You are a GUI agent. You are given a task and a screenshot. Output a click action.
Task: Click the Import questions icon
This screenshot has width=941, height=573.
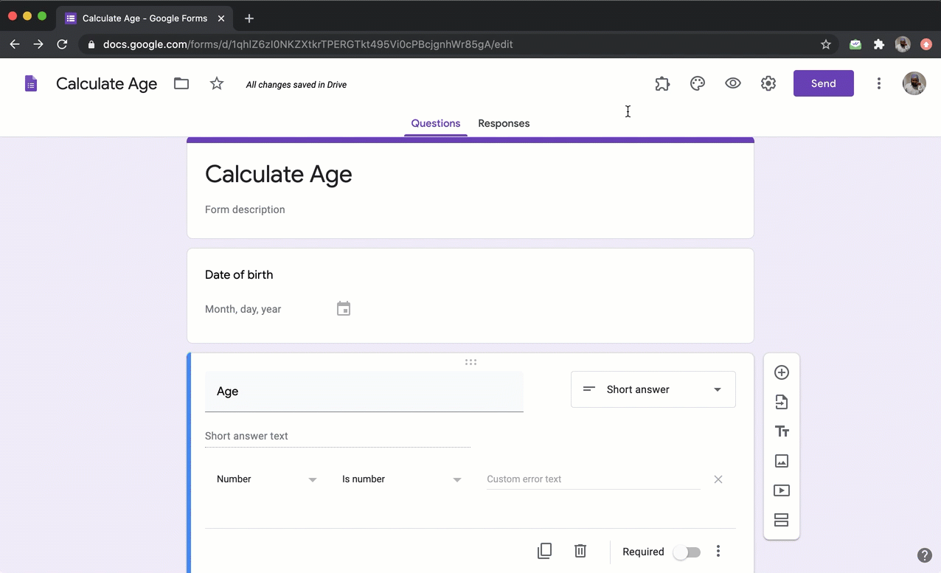point(782,402)
